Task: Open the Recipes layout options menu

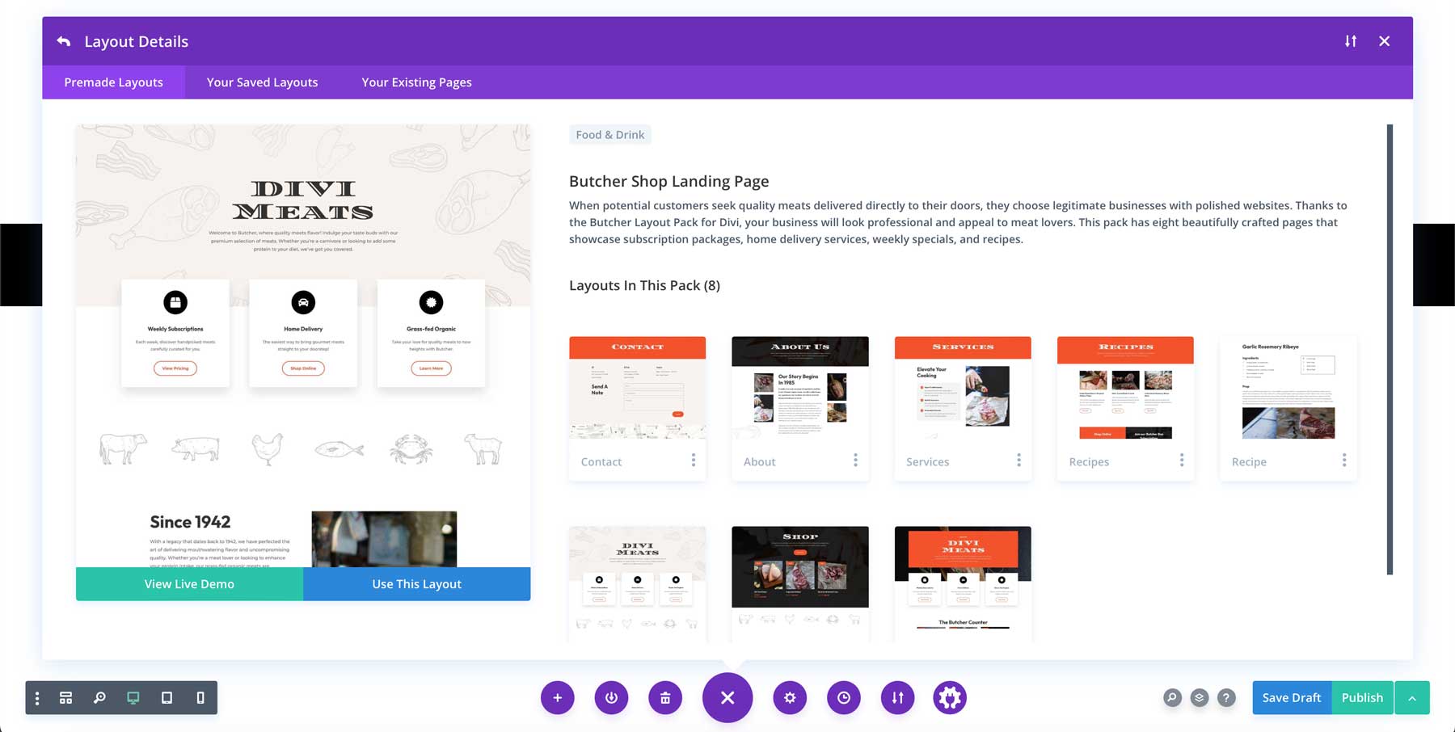Action: pyautogui.click(x=1182, y=461)
